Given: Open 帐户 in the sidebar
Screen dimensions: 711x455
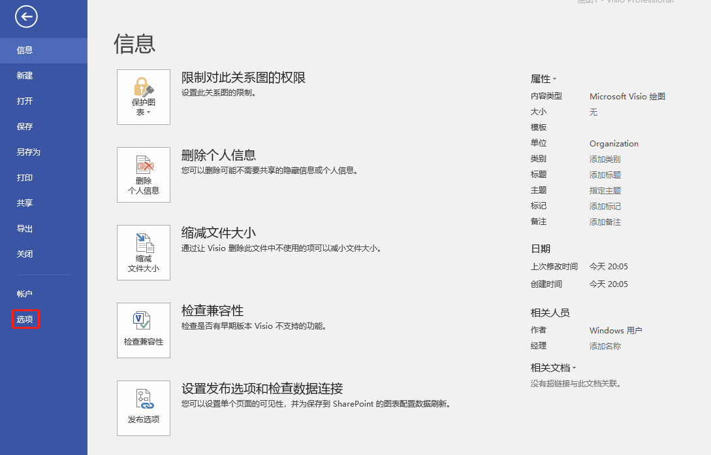Looking at the screenshot, I should 44,294.
